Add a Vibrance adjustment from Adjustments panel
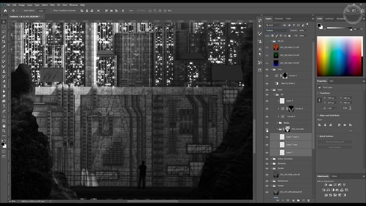366x206 pixels. click(344, 185)
